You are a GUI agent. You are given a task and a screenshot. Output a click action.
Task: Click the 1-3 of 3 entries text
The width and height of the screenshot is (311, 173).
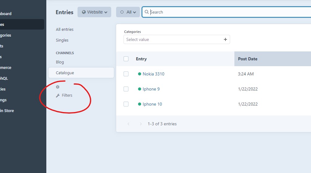pos(162,124)
